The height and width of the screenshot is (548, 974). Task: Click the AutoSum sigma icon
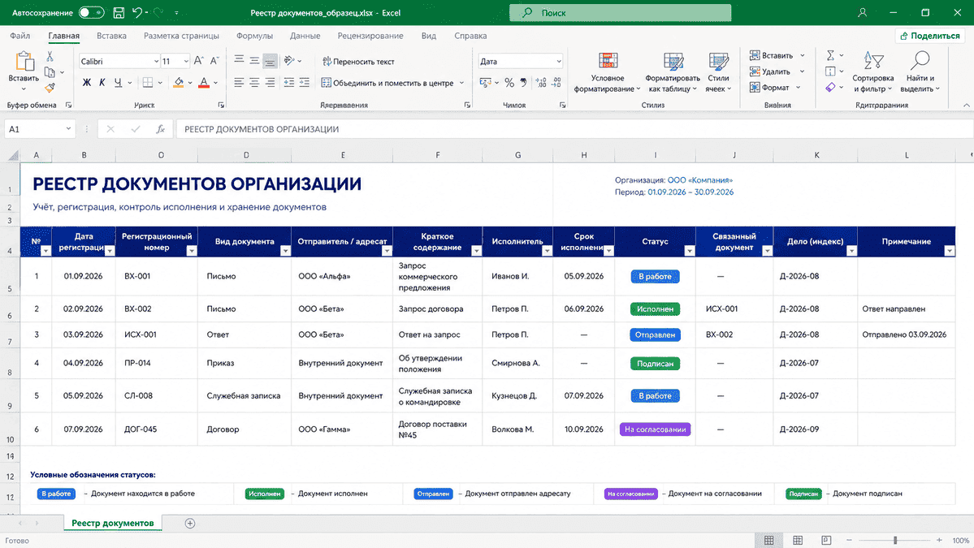click(830, 55)
